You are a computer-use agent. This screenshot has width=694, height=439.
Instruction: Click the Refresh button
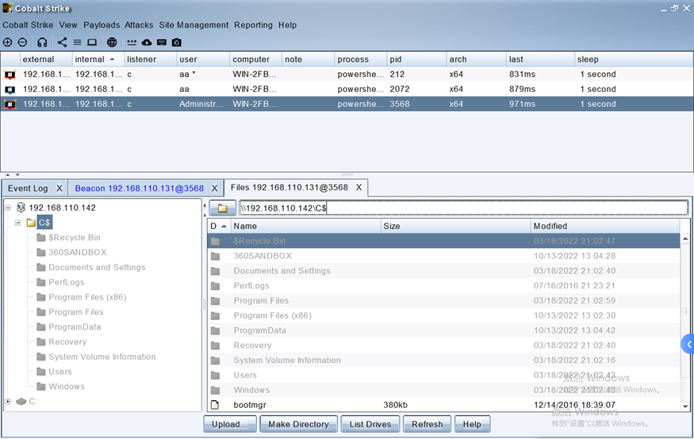pos(428,425)
